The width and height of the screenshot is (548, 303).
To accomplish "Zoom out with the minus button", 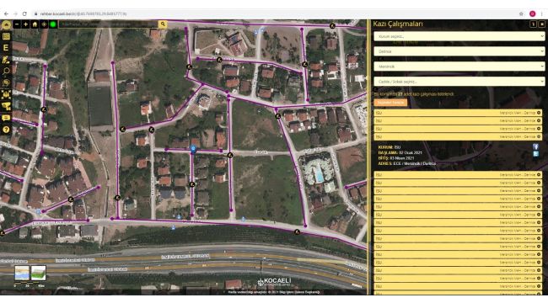I will click(x=17, y=24).
